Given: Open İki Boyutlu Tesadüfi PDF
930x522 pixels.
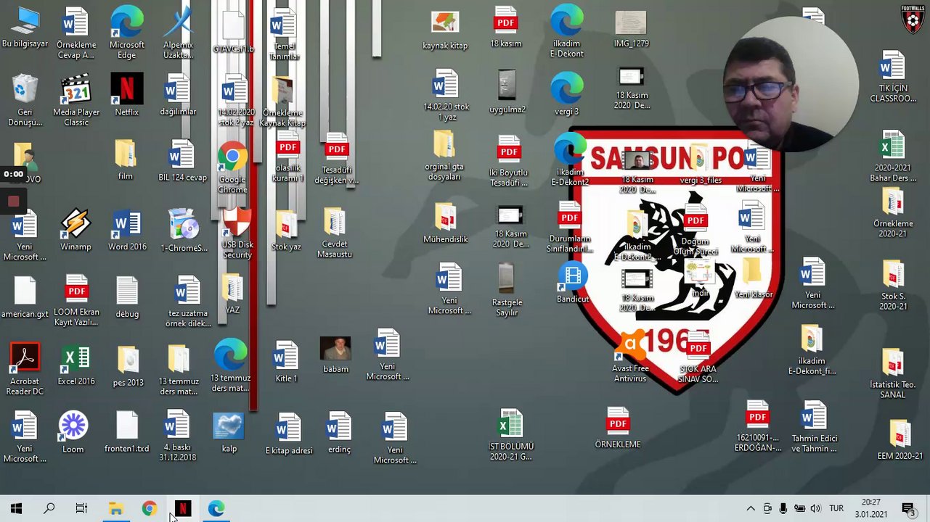Looking at the screenshot, I should coord(509,162).
